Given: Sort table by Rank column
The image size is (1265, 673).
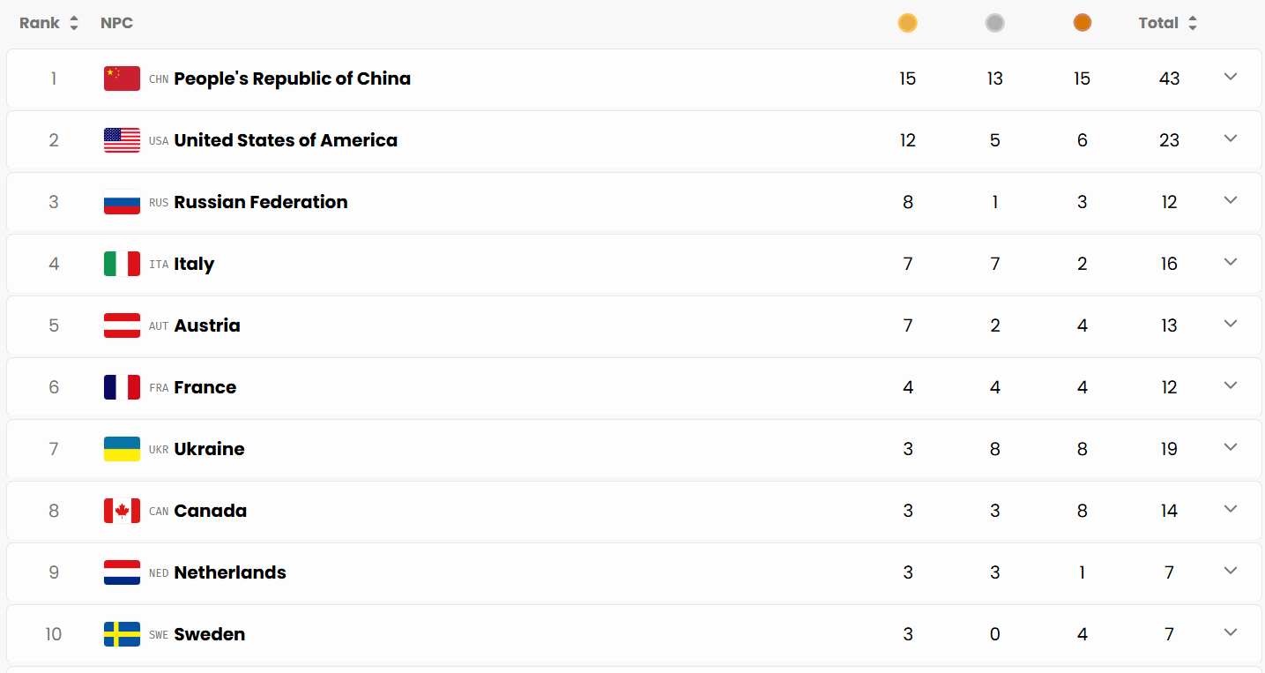Looking at the screenshot, I should (x=49, y=23).
